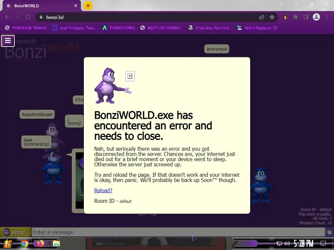Click the Seek (commanding) name tag
The height and width of the screenshot is (250, 334).
(x=37, y=142)
